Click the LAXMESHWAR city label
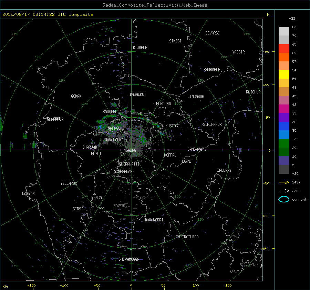Viewport: 310px width, 290px height. 122,172
